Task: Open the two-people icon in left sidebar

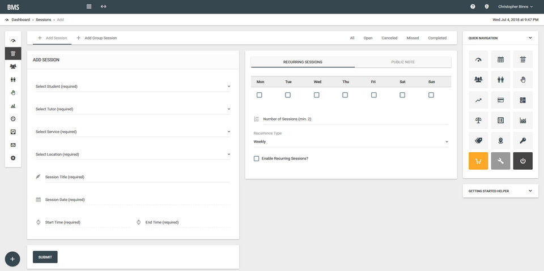Action: coord(13,80)
